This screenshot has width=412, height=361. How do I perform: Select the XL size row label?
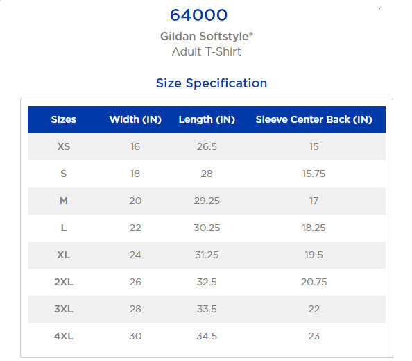[64, 255]
